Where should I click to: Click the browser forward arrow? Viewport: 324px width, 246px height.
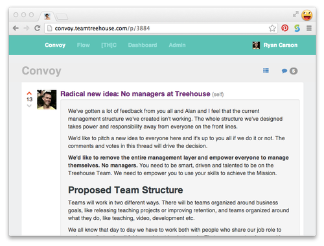coord(27,28)
